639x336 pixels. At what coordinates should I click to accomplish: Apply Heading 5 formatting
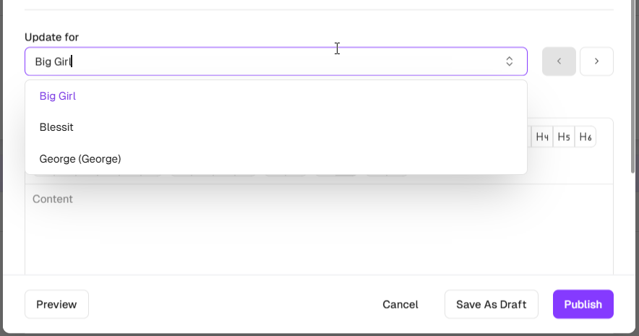tap(564, 137)
